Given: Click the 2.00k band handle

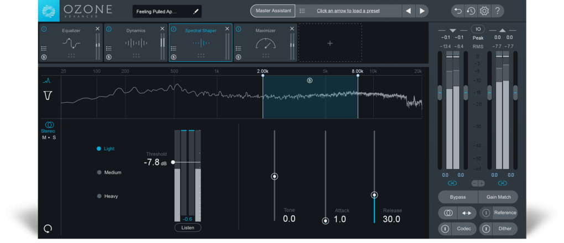Looking at the screenshot, I should (263, 76).
